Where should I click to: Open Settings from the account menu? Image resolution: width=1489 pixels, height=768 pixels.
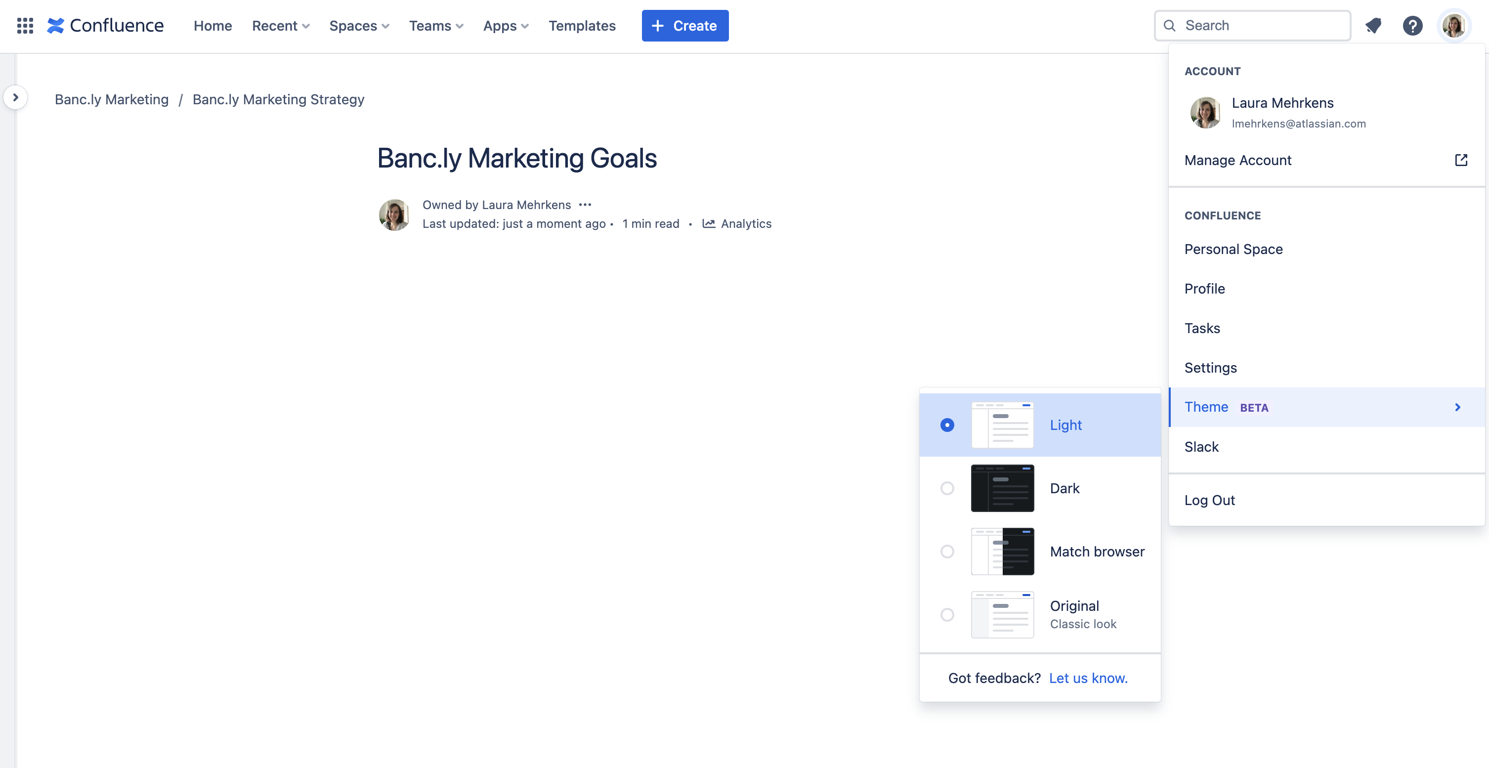(1326, 368)
